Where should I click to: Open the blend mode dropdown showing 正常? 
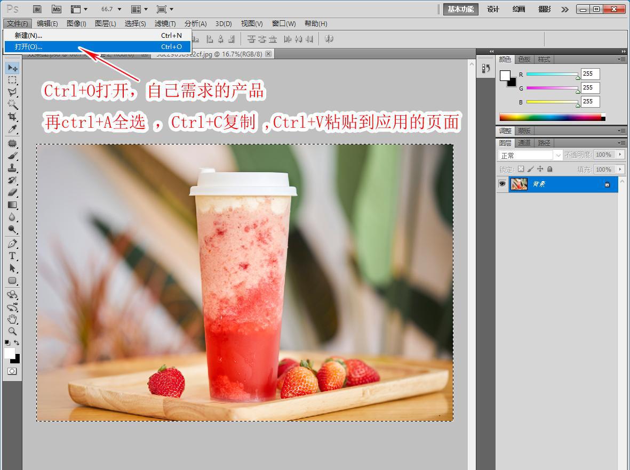[x=530, y=155]
